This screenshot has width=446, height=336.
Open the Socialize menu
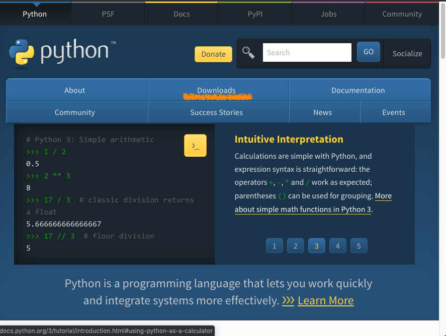click(x=407, y=53)
